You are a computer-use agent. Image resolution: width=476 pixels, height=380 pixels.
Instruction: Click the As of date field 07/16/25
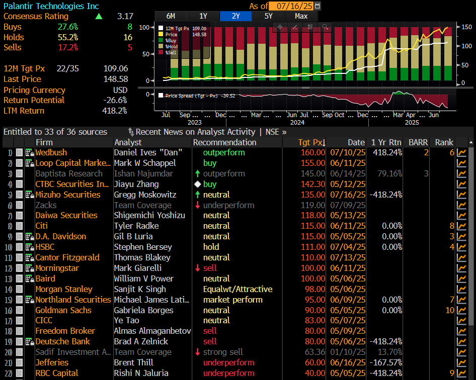[292, 6]
